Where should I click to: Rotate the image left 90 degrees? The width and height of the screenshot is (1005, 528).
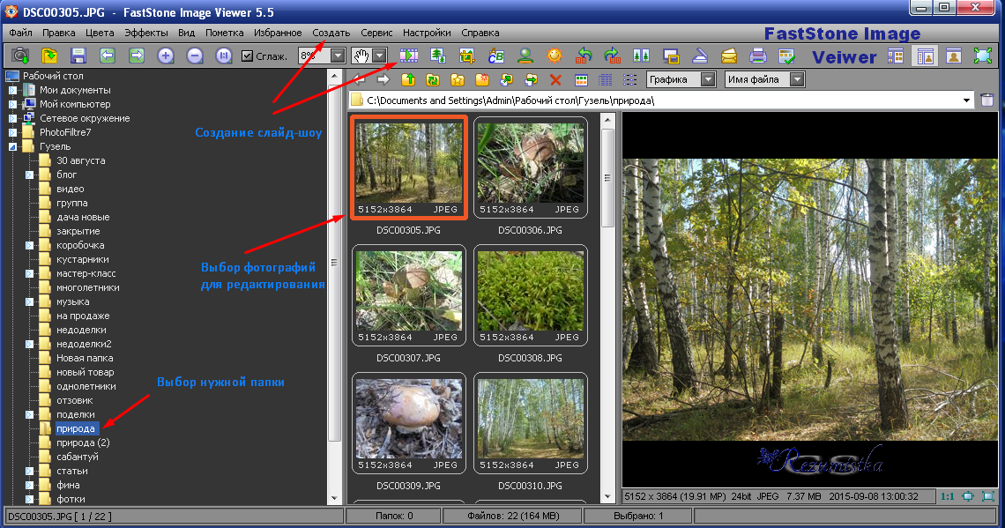pos(584,56)
